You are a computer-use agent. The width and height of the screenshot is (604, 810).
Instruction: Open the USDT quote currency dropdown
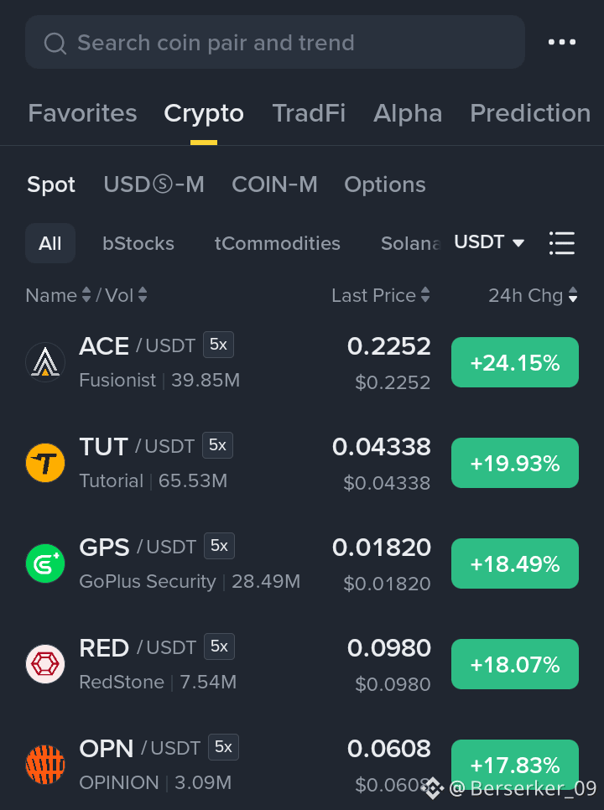point(489,242)
